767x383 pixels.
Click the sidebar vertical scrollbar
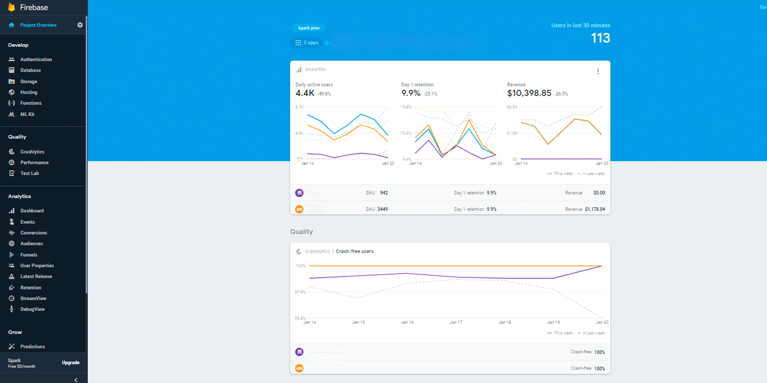(87, 153)
